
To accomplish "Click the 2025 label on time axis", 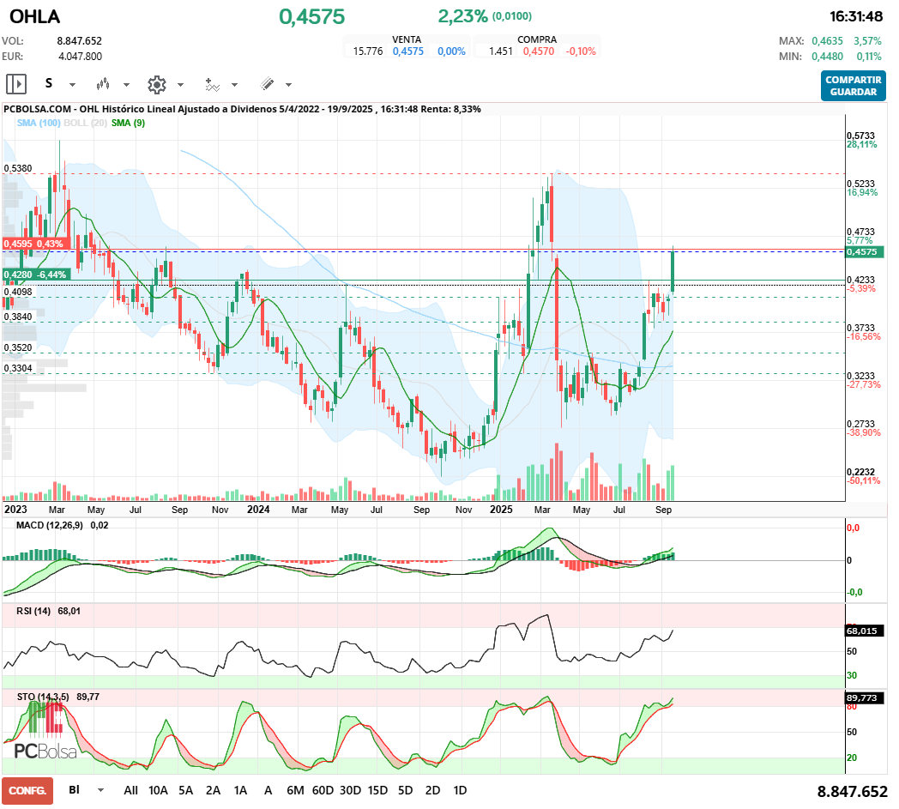I will pyautogui.click(x=501, y=509).
